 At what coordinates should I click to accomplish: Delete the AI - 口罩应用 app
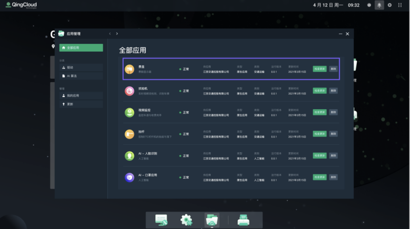click(x=333, y=177)
